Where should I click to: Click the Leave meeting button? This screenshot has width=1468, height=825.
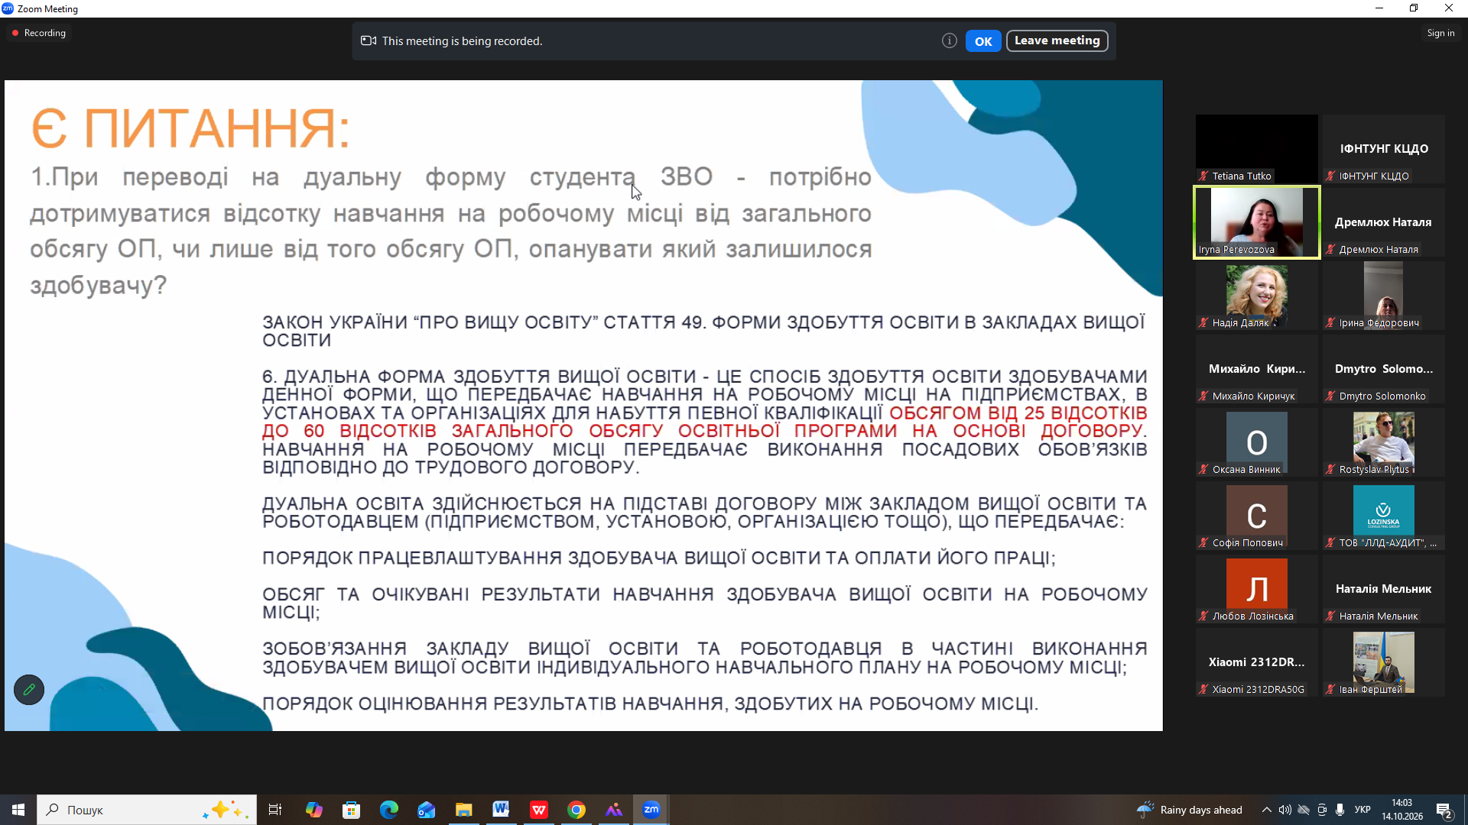(1057, 41)
